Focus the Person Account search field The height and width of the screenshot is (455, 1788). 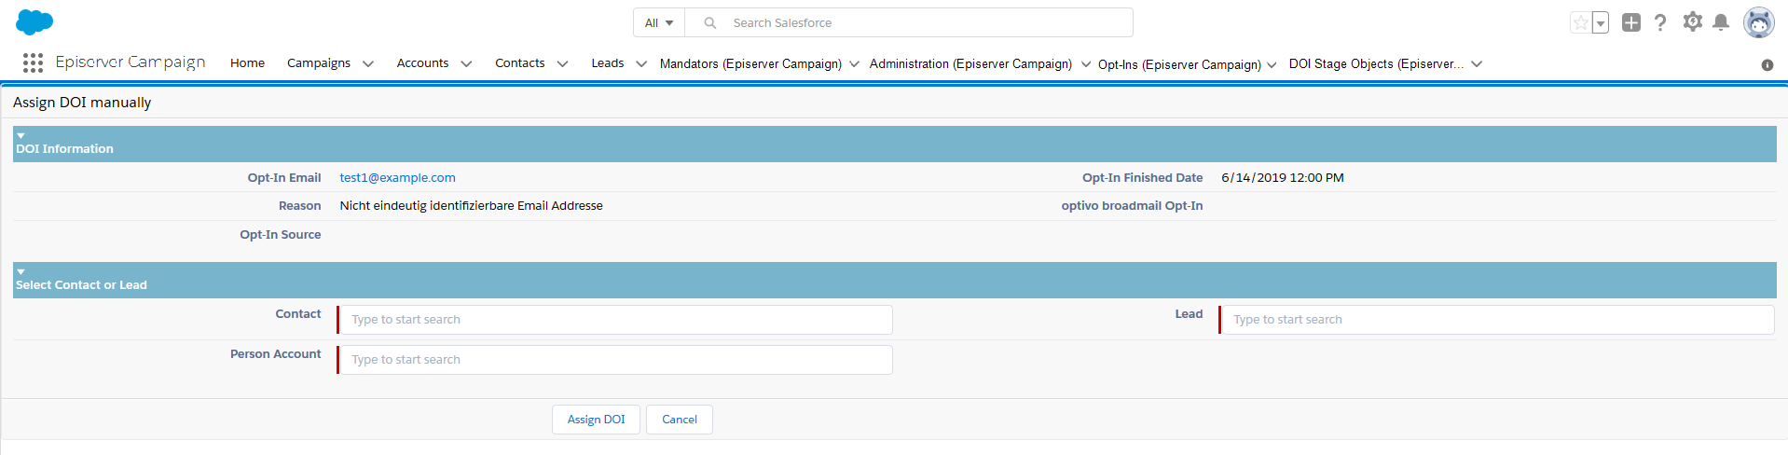point(615,360)
